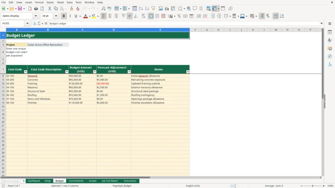Click the Insert Comment icon
Image resolution: width=335 pixels, height=188 pixels.
click(x=195, y=8)
